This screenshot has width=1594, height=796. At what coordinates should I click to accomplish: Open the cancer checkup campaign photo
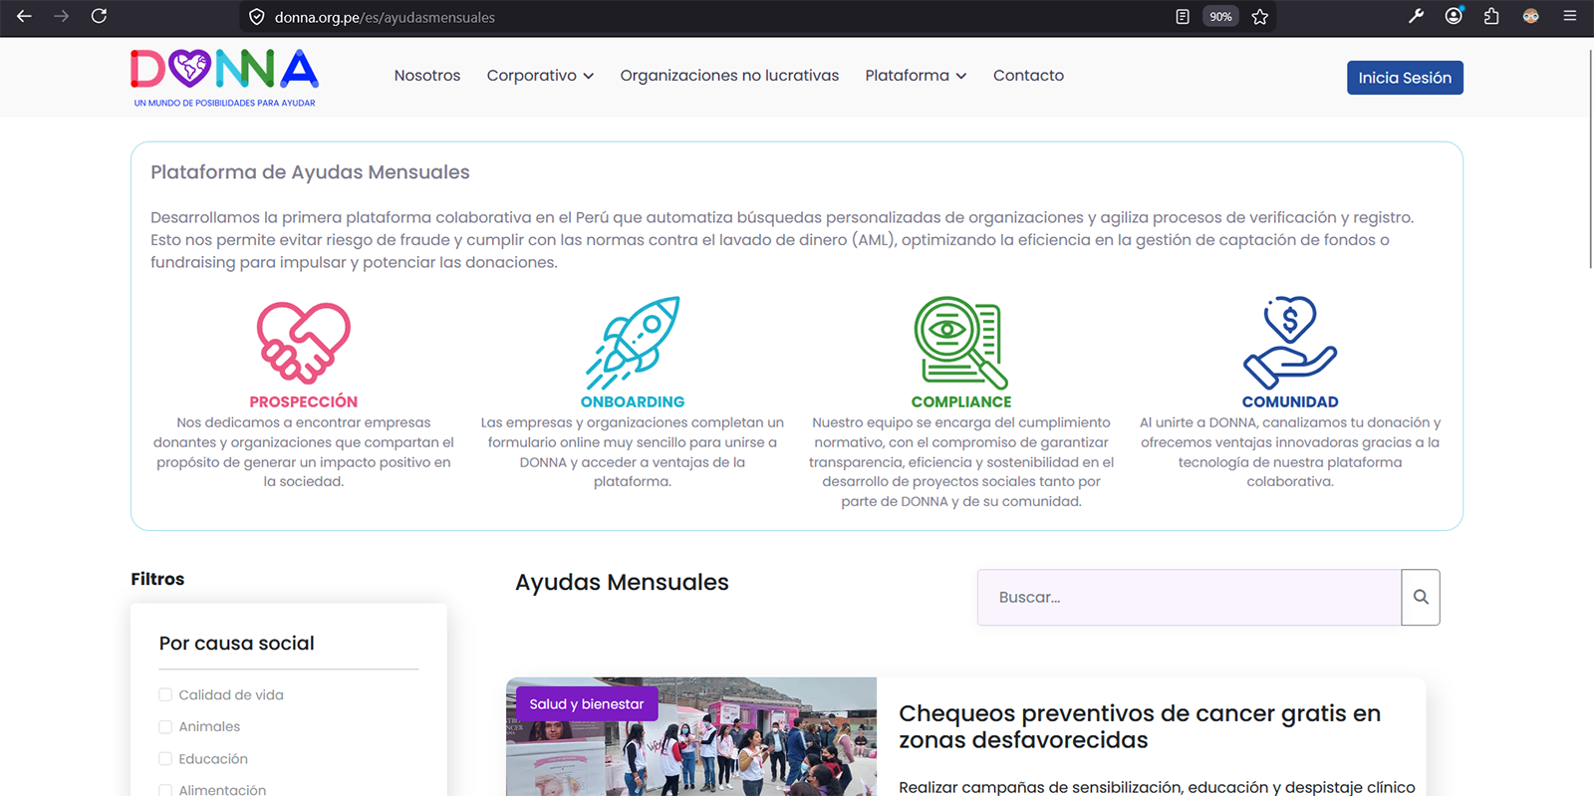tap(691, 737)
